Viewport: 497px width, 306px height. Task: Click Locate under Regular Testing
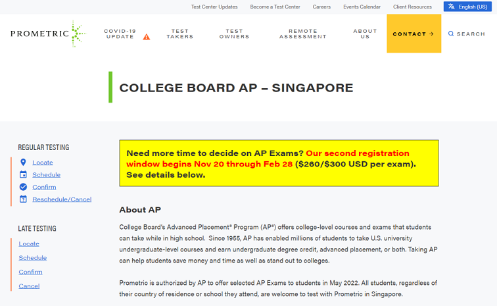tap(43, 163)
